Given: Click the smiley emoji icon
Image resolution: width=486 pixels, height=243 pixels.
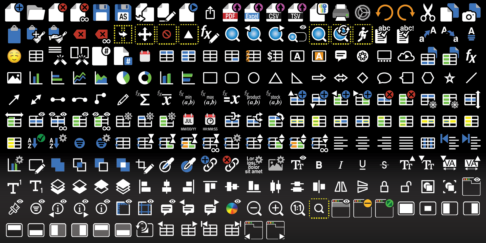Looking at the screenshot, I should pyautogui.click(x=14, y=56).
